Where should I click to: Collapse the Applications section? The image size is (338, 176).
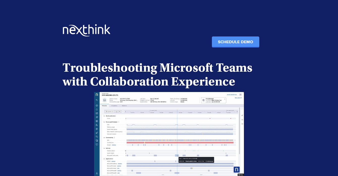click(x=104, y=159)
